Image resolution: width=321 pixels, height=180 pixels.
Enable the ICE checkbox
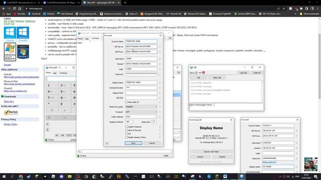[126, 133]
